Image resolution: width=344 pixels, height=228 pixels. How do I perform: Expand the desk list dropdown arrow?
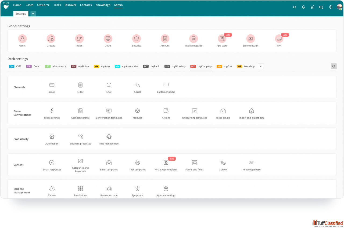click(261, 66)
